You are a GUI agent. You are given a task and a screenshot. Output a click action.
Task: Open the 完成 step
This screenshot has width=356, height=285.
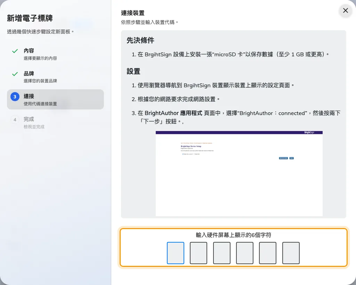55,122
